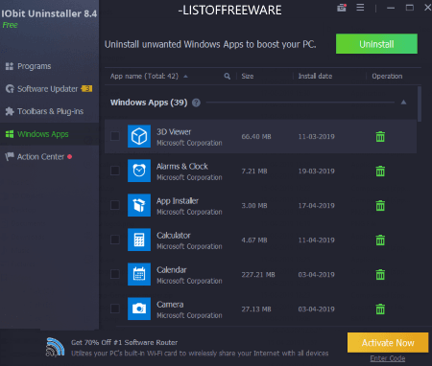
Task: Tick the 3D Viewer checkbox
Action: pos(115,136)
